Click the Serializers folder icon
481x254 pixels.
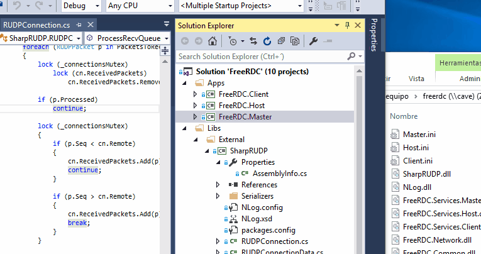pyautogui.click(x=233, y=196)
